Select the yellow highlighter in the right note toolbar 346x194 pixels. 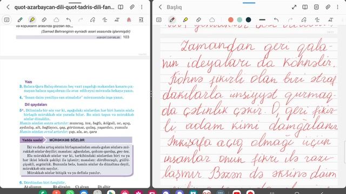click(x=185, y=20)
